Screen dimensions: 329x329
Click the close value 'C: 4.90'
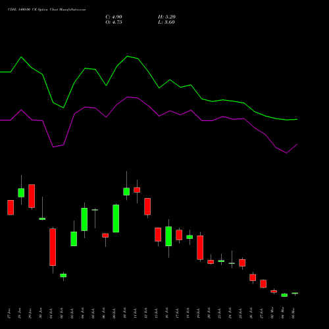(114, 17)
